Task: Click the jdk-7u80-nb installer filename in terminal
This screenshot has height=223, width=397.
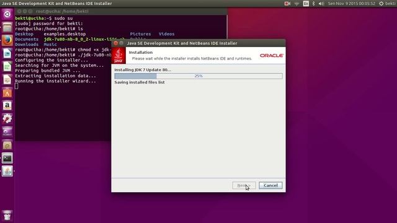Action: 78,39
